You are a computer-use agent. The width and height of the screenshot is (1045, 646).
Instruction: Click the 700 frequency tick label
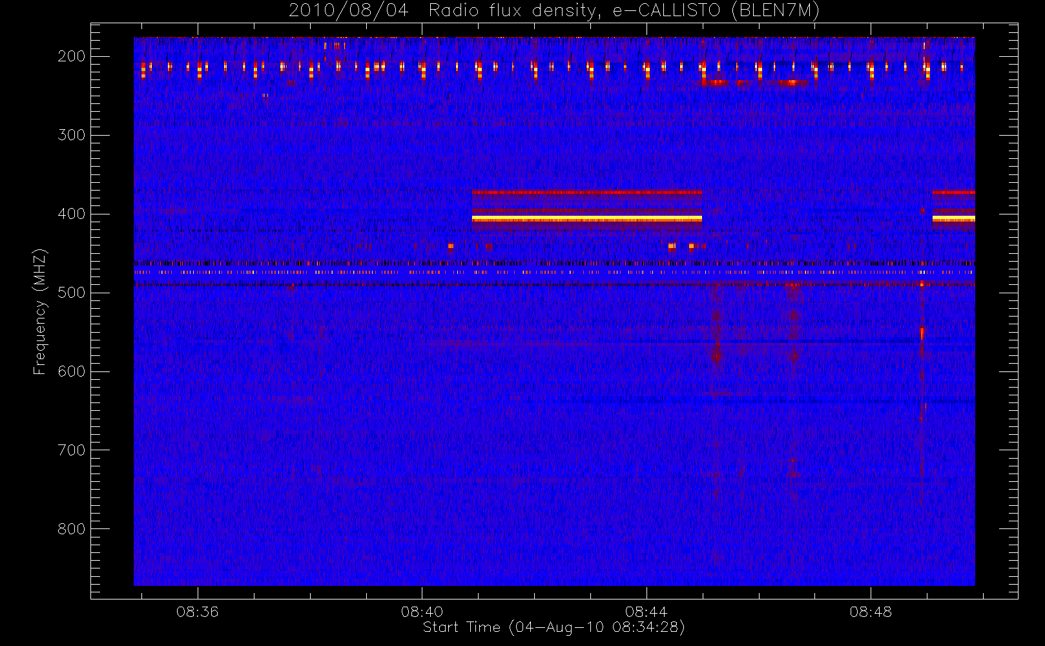tap(71, 450)
